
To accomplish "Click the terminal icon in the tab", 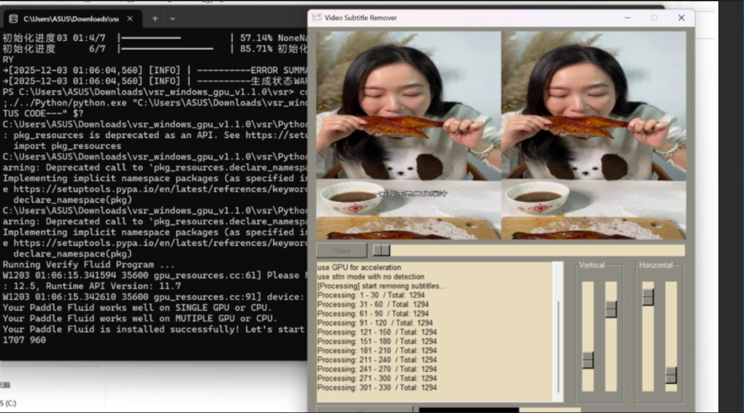I will pos(13,19).
